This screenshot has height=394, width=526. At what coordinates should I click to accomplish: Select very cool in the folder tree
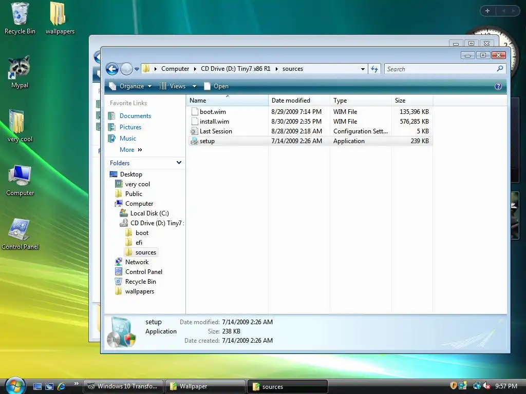click(133, 184)
